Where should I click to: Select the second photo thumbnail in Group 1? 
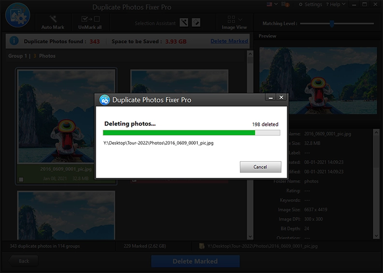(x=179, y=82)
